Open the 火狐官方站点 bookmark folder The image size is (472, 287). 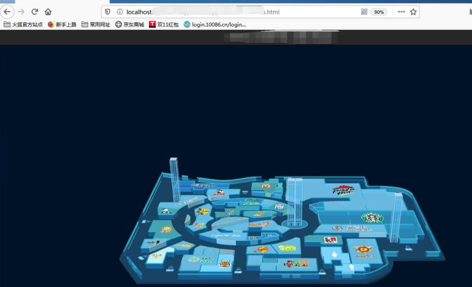pos(23,24)
